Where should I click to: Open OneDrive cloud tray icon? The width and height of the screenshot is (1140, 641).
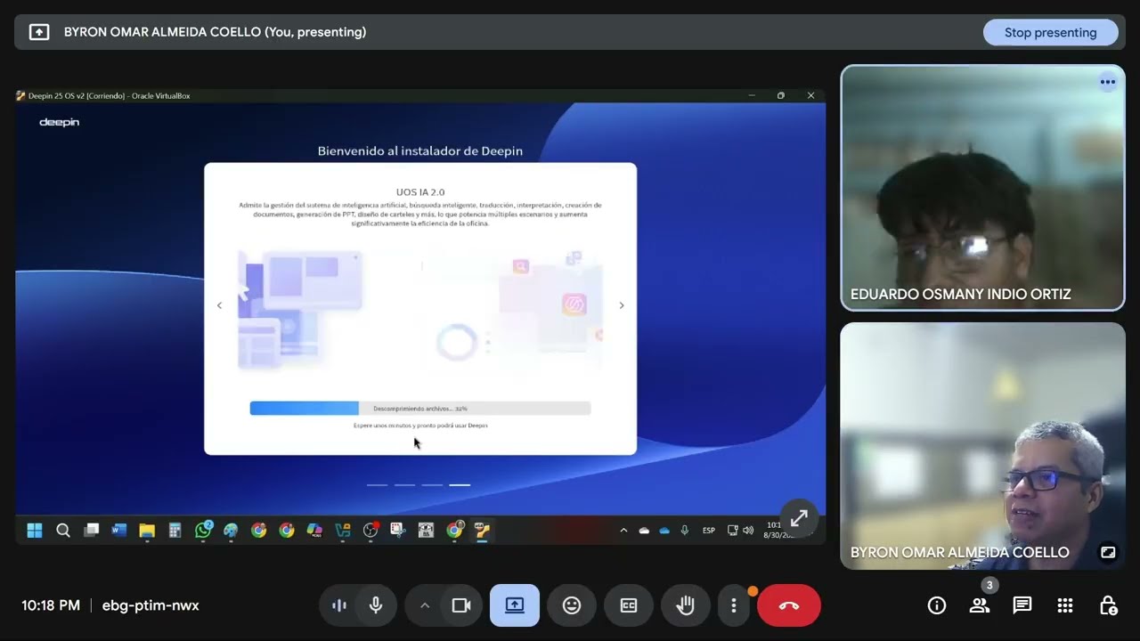click(664, 531)
